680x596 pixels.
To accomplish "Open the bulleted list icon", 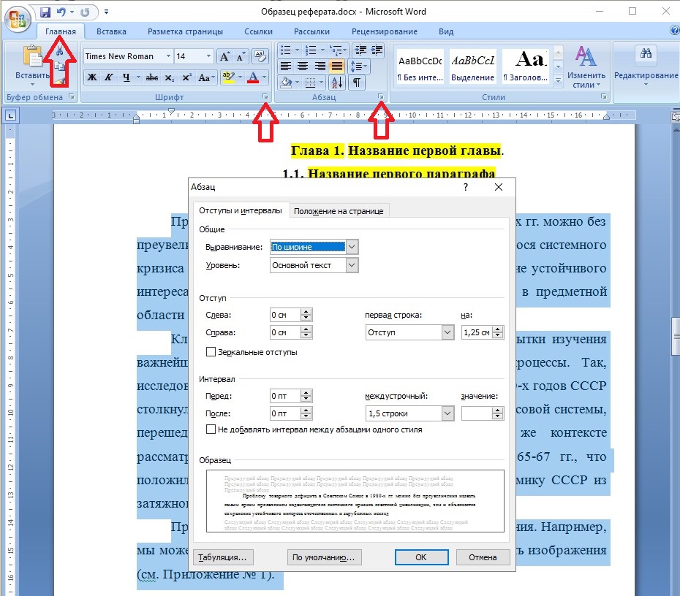I will (x=285, y=50).
